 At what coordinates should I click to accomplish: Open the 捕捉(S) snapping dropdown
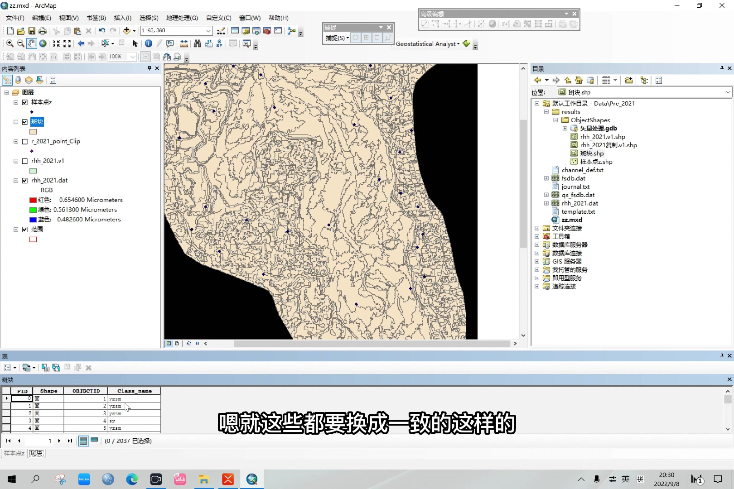tap(337, 38)
